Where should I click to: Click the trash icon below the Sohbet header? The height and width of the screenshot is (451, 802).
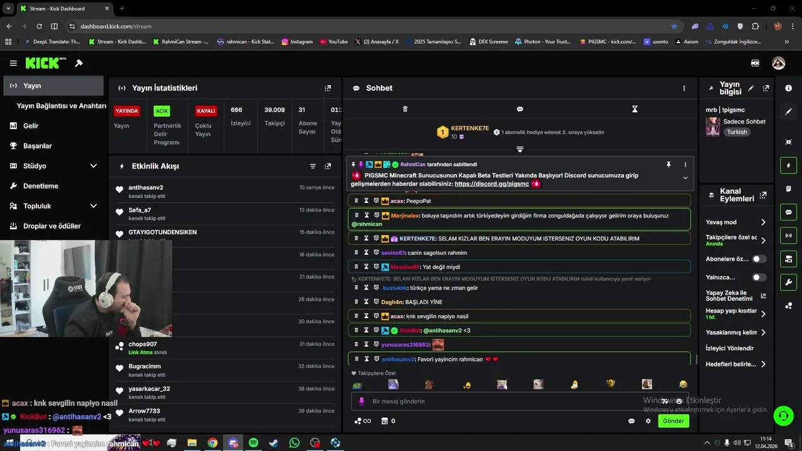point(405,109)
